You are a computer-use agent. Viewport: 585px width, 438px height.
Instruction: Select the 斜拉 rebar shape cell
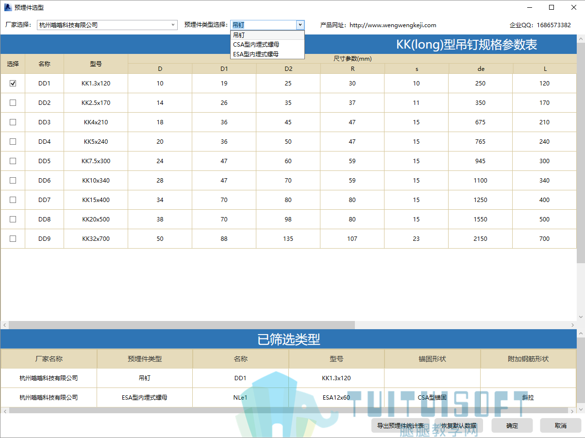coord(528,397)
